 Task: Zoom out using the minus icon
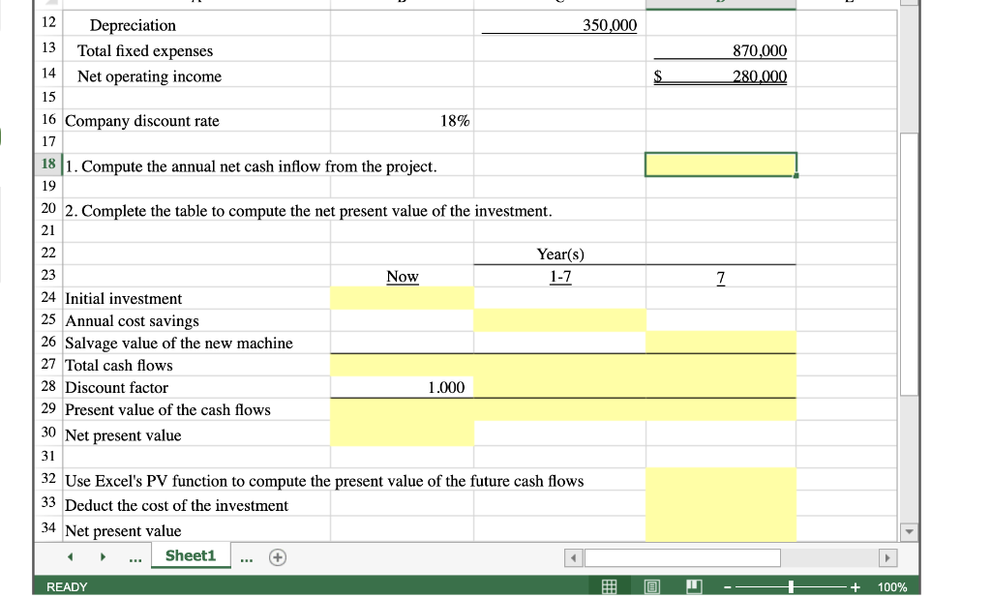728,586
